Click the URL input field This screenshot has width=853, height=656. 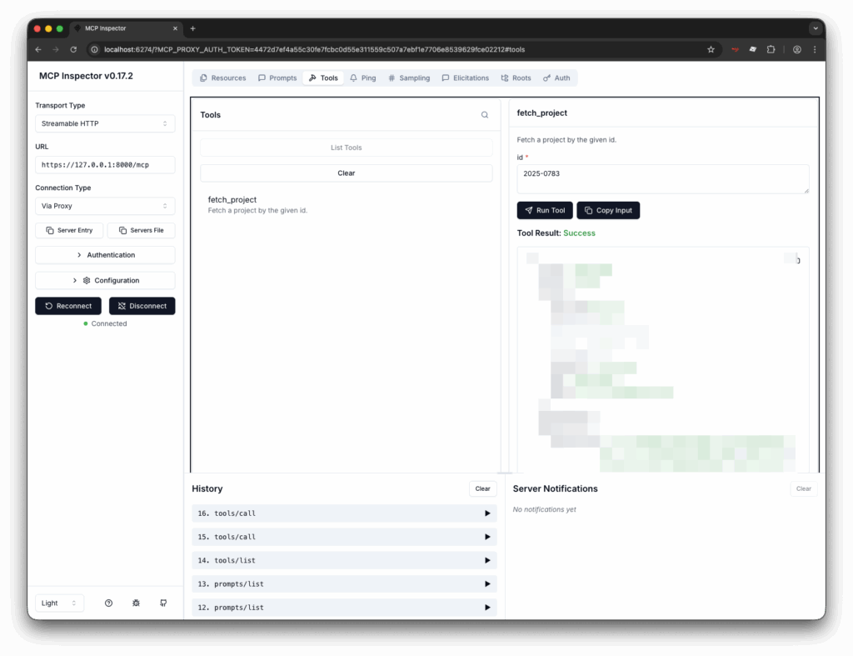click(105, 165)
